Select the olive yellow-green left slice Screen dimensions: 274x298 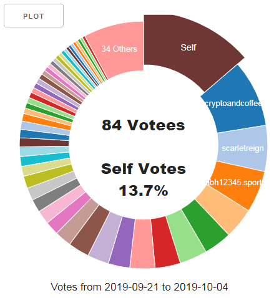48,176
